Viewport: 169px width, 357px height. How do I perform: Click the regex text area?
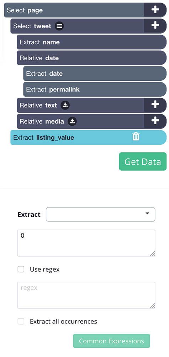coord(86,295)
